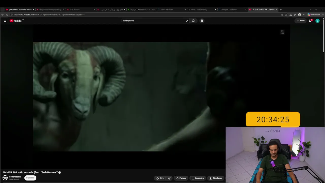Screen dimensions: 325x183
Task: Expand the tab search dropdown arrow
Action: [x=2, y=10]
